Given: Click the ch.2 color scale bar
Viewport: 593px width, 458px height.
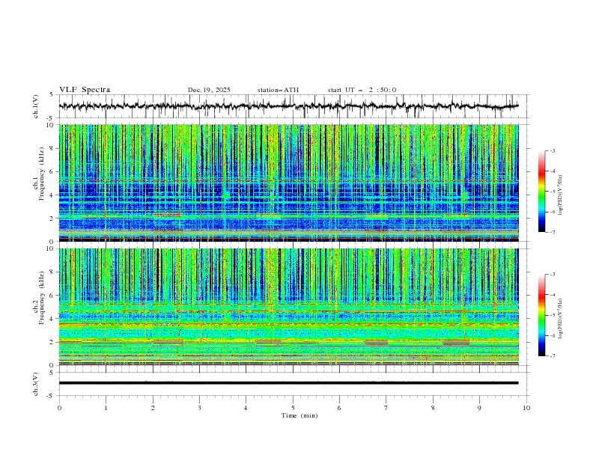Looking at the screenshot, I should 541,314.
